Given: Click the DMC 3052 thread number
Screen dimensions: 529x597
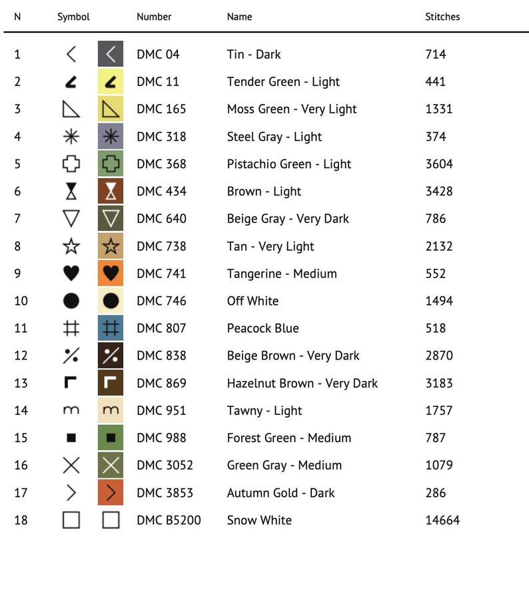Looking at the screenshot, I should [165, 466].
